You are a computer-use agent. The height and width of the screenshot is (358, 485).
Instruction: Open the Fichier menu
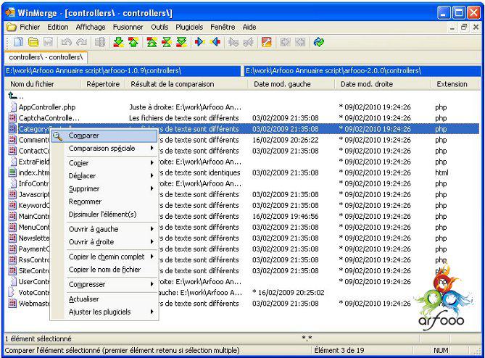pos(30,28)
